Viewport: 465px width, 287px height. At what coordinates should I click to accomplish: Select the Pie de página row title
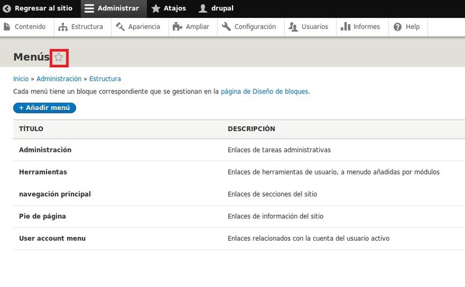42,216
